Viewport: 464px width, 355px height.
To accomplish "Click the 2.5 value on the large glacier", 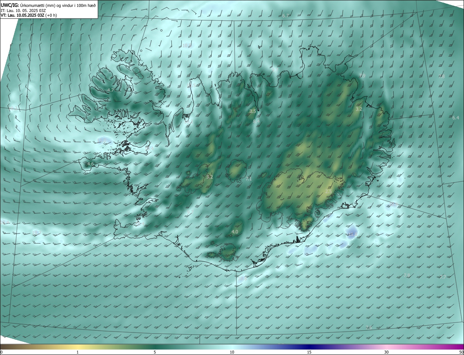I will 328,191.
